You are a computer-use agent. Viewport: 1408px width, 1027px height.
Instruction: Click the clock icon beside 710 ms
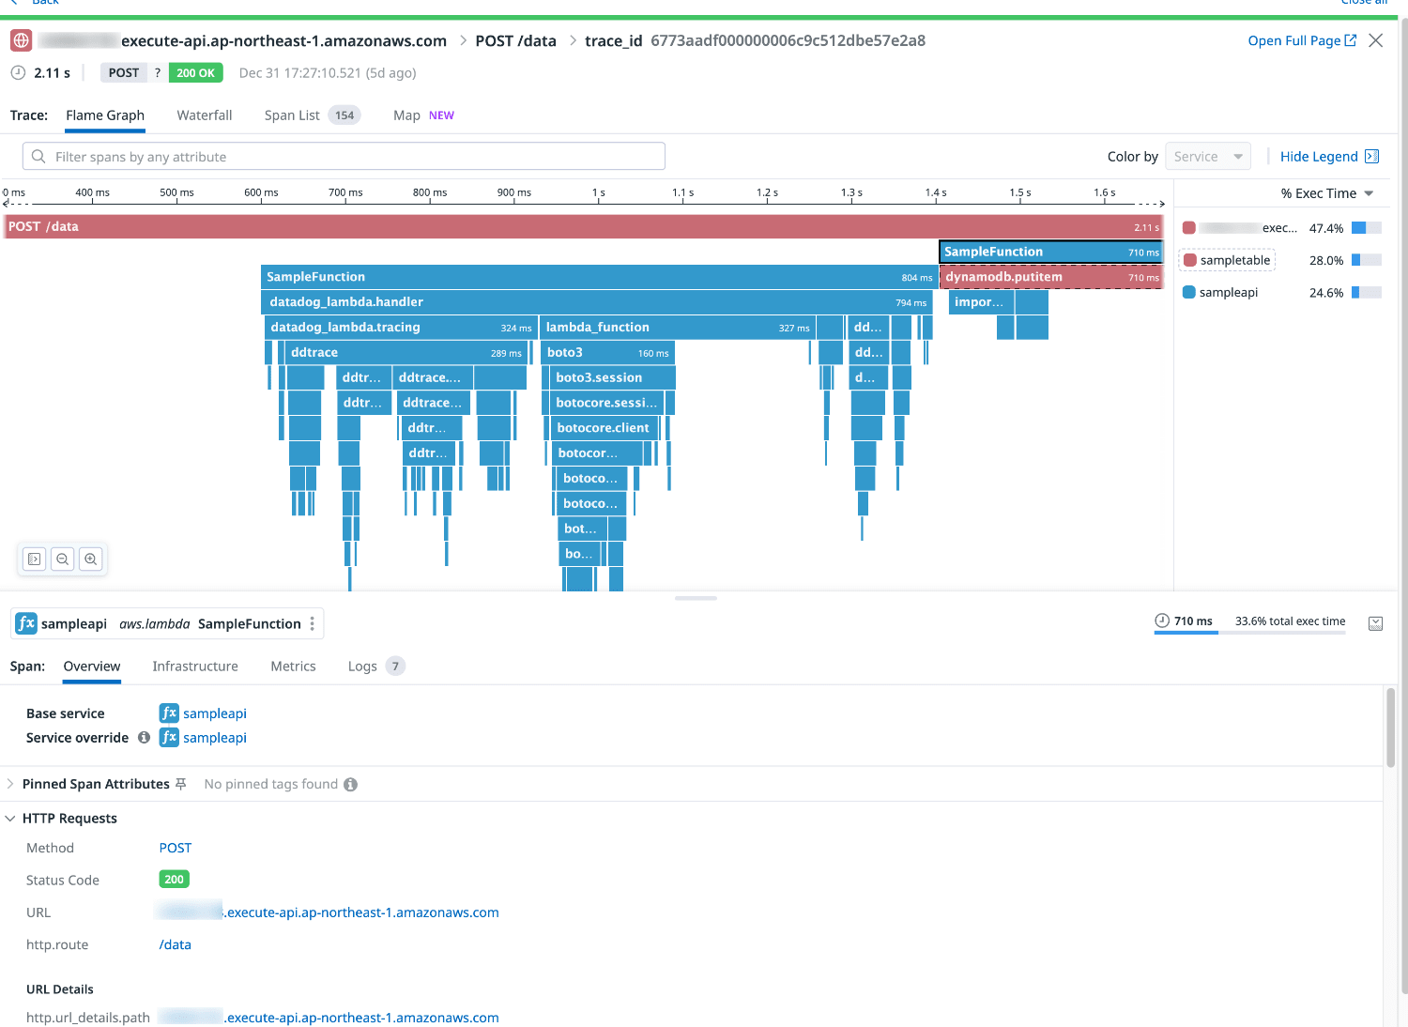click(1162, 621)
